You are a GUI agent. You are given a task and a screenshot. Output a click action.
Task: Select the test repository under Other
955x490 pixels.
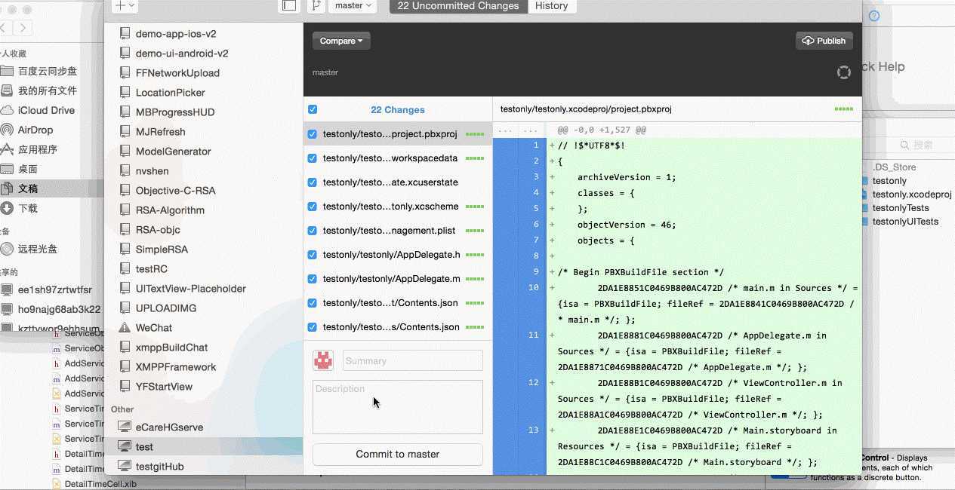click(204, 447)
